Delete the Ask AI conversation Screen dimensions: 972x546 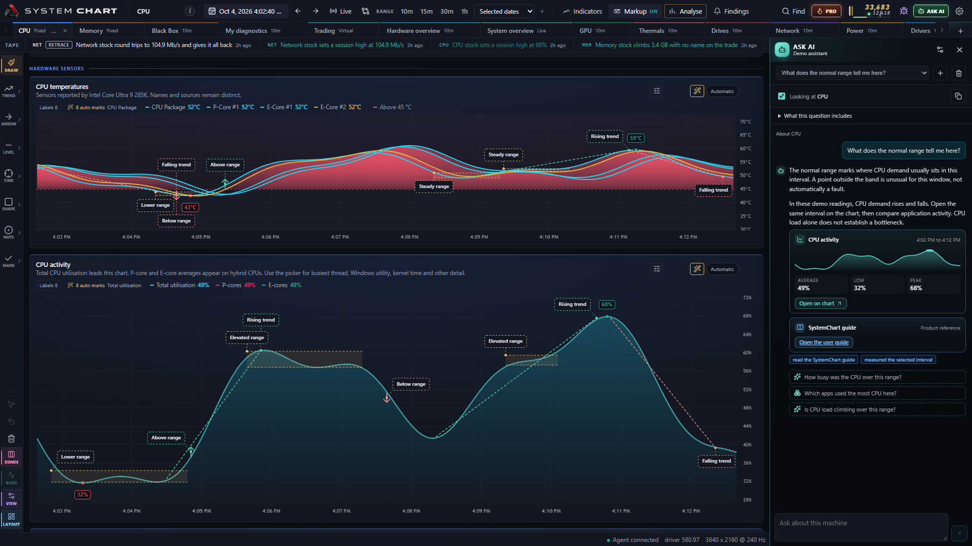tap(958, 73)
